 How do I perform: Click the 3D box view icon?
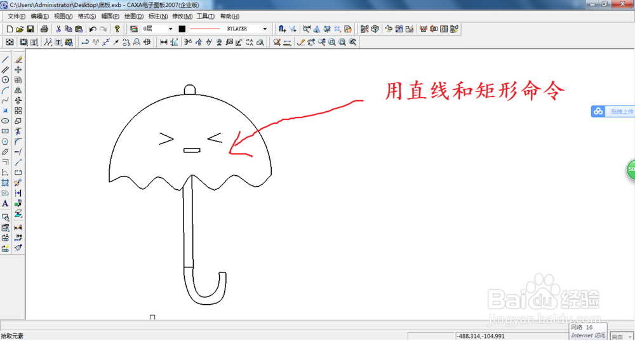pyautogui.click(x=375, y=29)
